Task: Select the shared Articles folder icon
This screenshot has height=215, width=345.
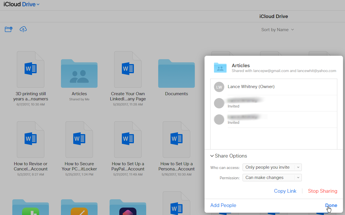Action: pyautogui.click(x=79, y=73)
